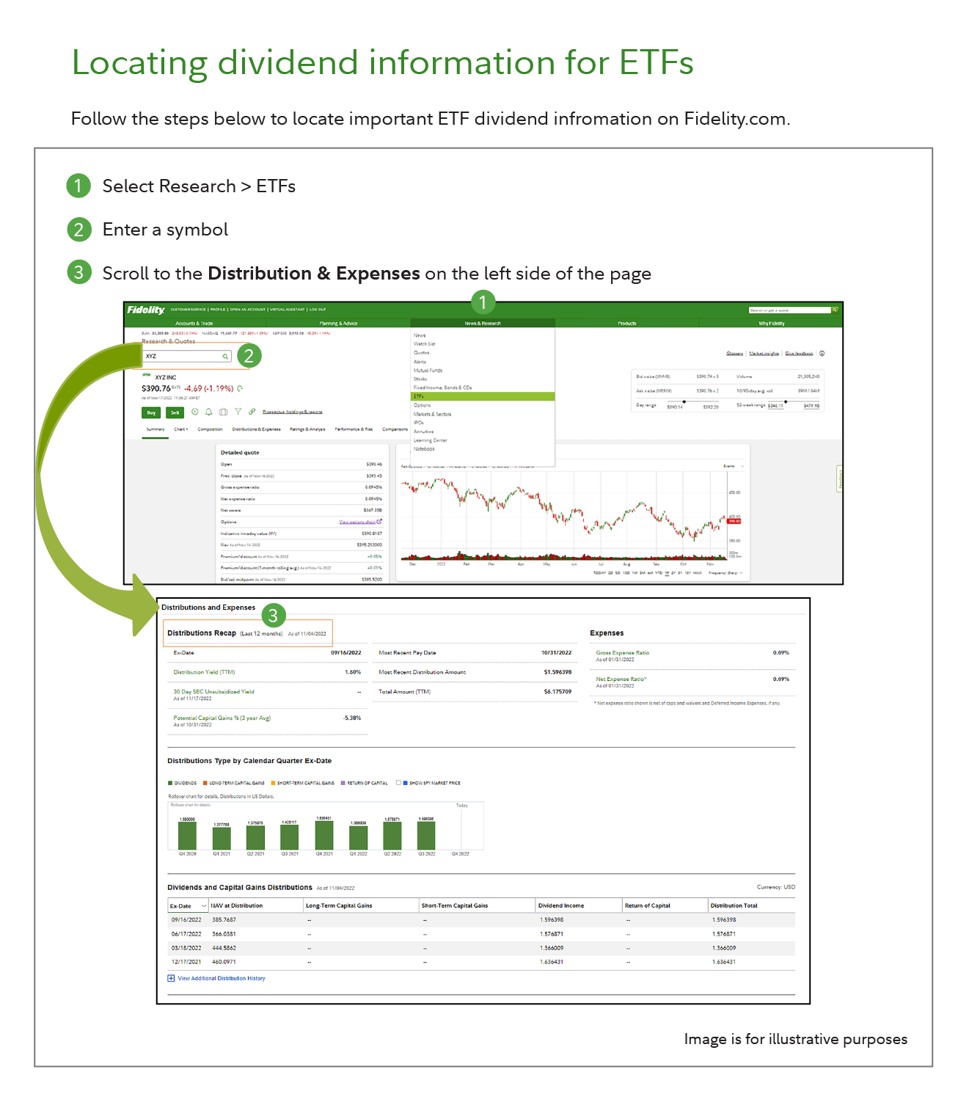Click the bell alert icon under the quote
The image size is (969, 1105).
pyautogui.click(x=209, y=412)
